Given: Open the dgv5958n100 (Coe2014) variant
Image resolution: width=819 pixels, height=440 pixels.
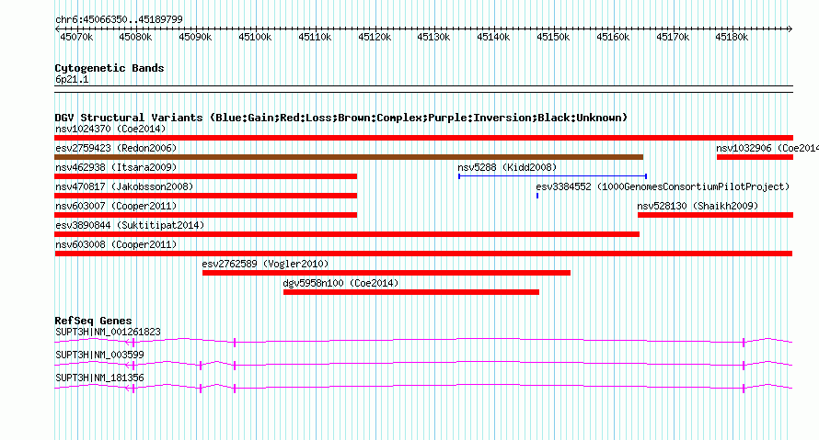Looking at the screenshot, I should point(411,292).
